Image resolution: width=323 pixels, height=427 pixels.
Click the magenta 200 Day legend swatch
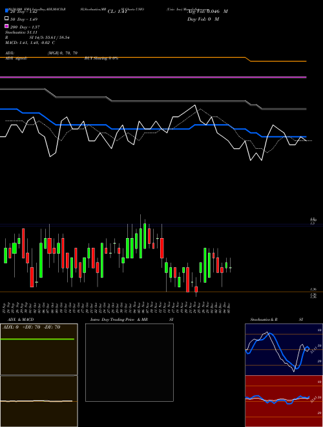(x=6, y=27)
